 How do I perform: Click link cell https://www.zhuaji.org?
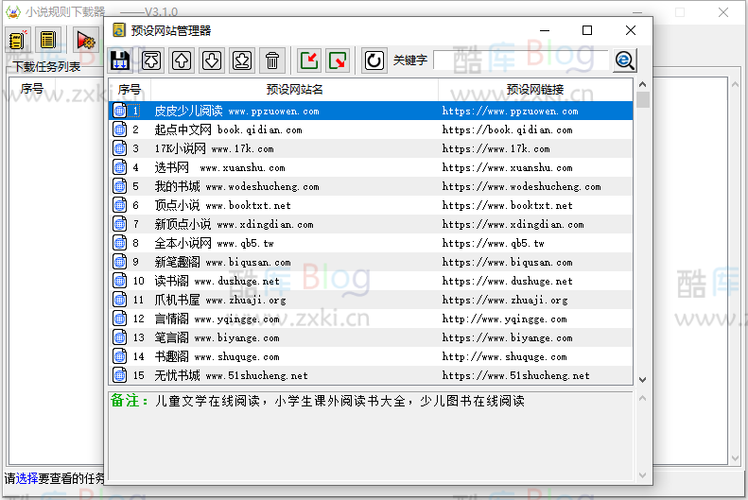(505, 300)
